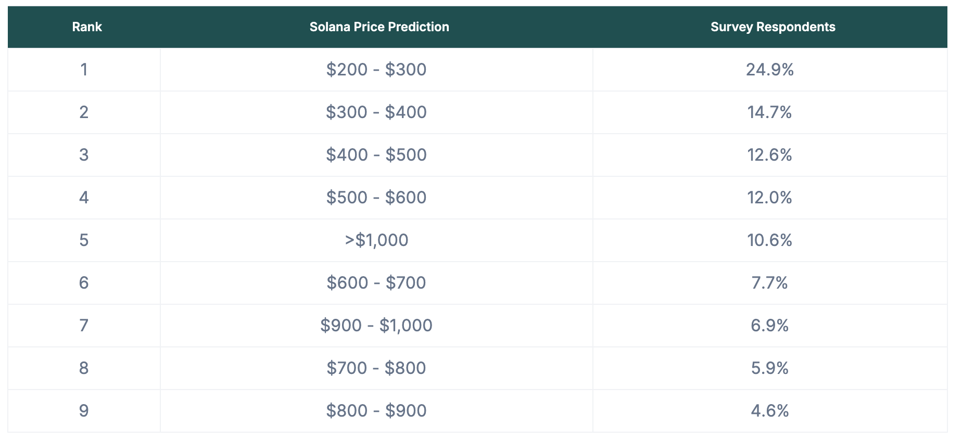Click the Survey Respondents column header
Screen dimensions: 962x440
click(773, 27)
